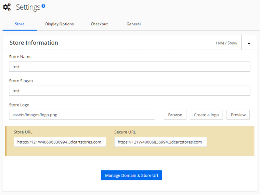Open the blue info icon beside Settings
This screenshot has width=260, height=195.
click(44, 6)
